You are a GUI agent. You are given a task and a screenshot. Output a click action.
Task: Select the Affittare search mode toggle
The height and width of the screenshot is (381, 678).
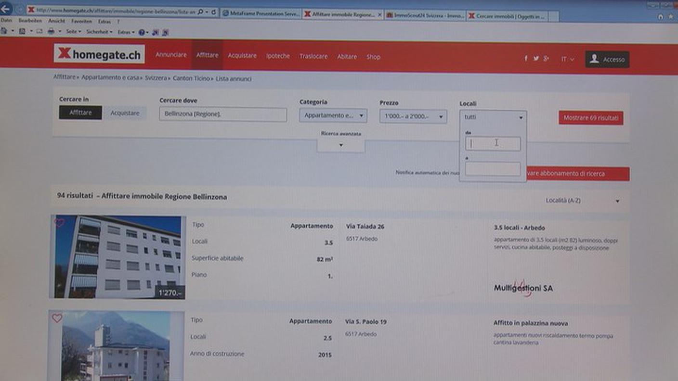pos(80,113)
